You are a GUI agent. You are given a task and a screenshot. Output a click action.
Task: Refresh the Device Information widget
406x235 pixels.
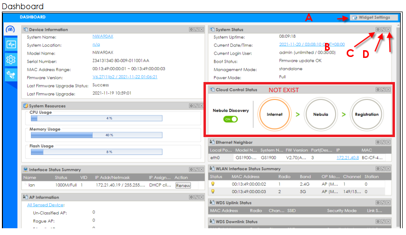[196, 29]
